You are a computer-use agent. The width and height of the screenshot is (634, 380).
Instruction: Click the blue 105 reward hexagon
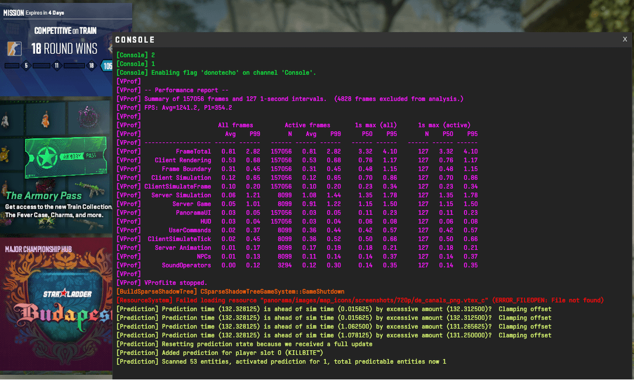click(x=107, y=66)
